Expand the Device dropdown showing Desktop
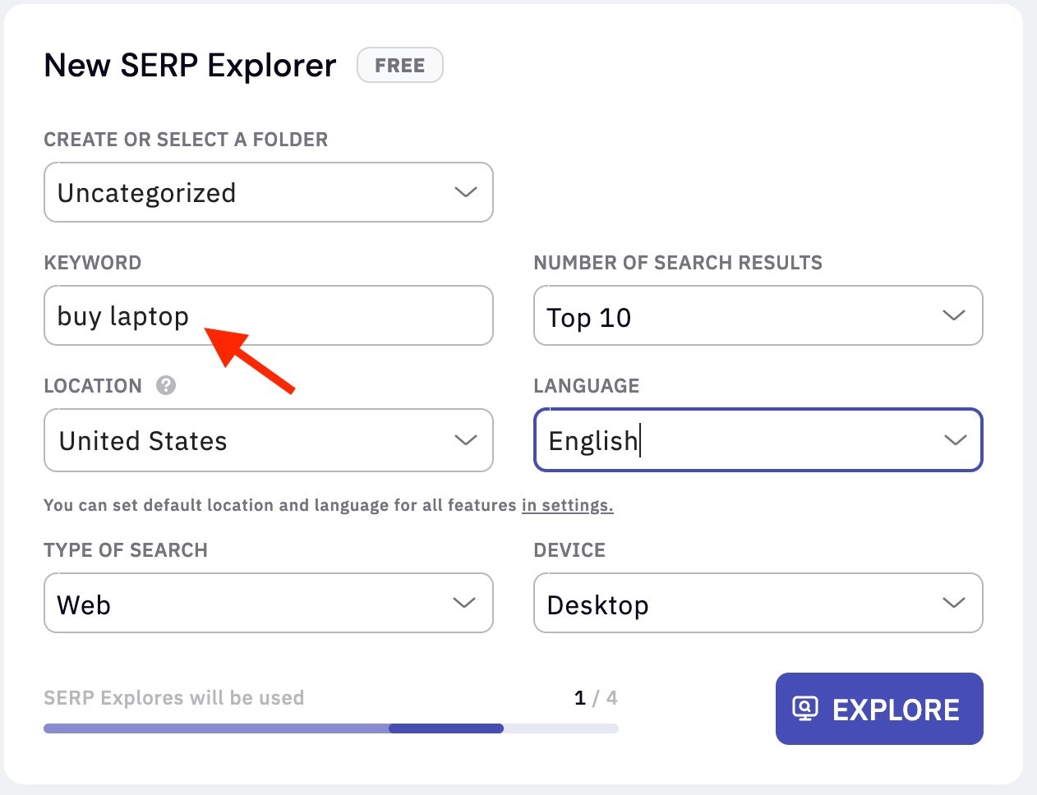Image resolution: width=1037 pixels, height=795 pixels. 740,603
